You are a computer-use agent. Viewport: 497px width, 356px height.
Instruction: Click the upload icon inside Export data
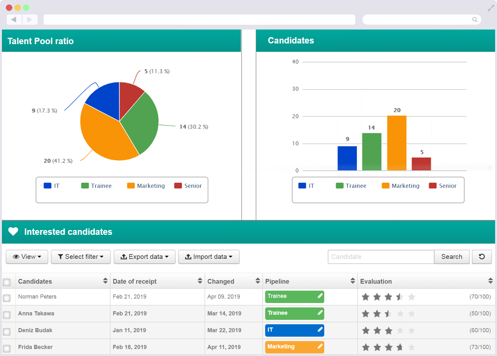(x=124, y=257)
